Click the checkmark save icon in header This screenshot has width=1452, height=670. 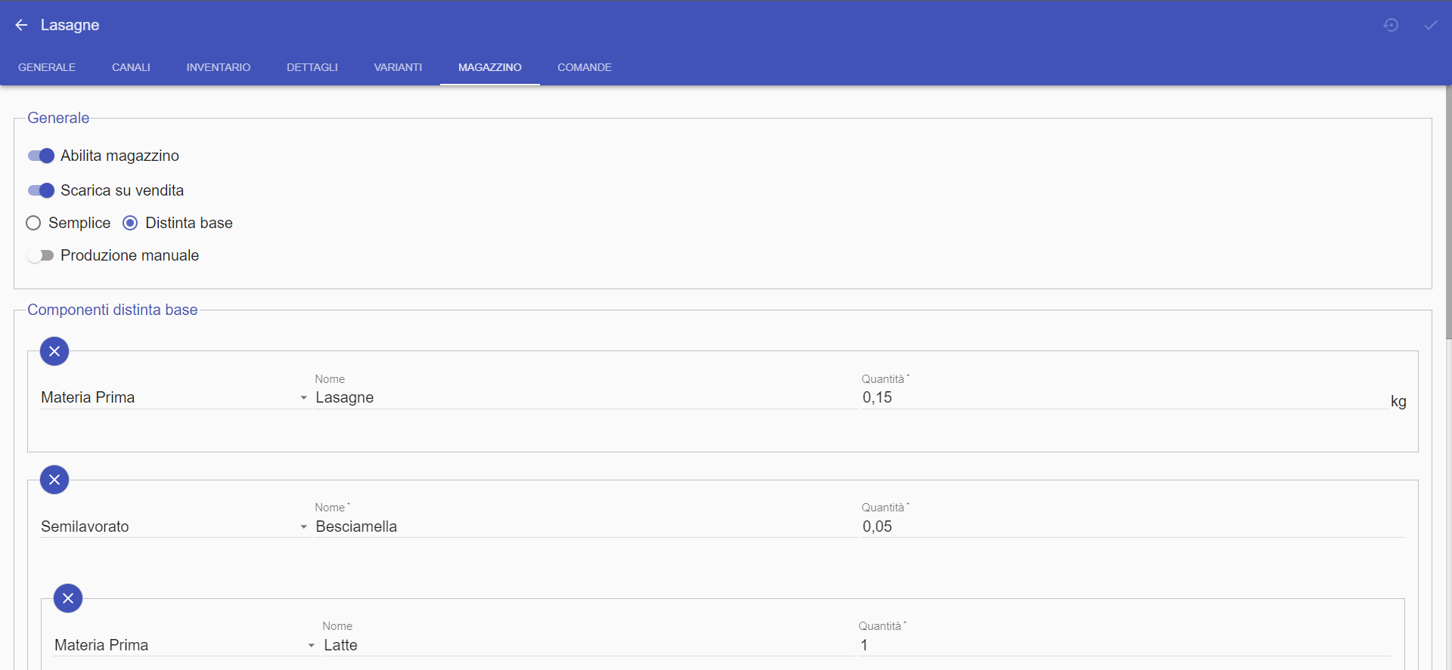click(x=1431, y=25)
